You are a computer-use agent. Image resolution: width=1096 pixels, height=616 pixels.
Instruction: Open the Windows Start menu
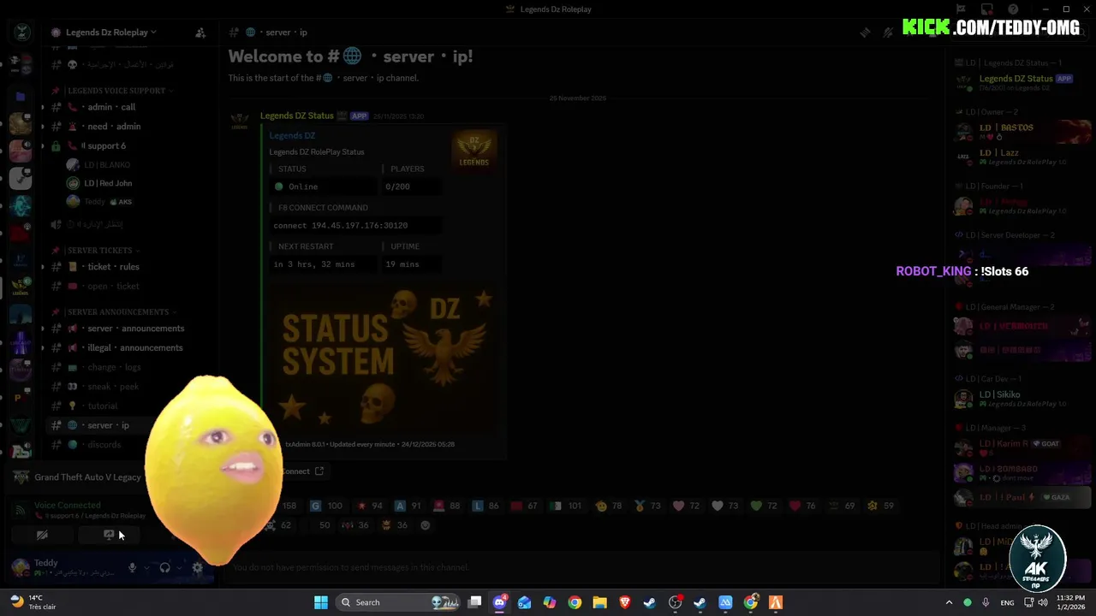321,602
